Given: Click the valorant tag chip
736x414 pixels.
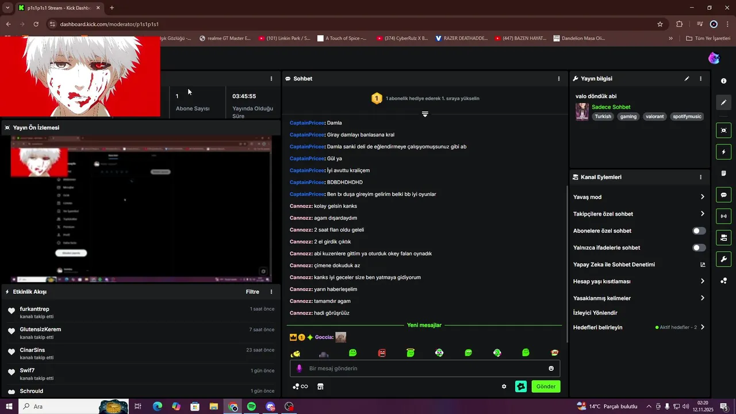Looking at the screenshot, I should tap(654, 116).
